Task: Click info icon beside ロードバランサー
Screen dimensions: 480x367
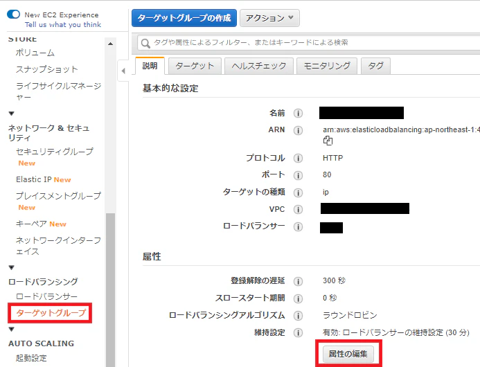Action: coord(298,227)
